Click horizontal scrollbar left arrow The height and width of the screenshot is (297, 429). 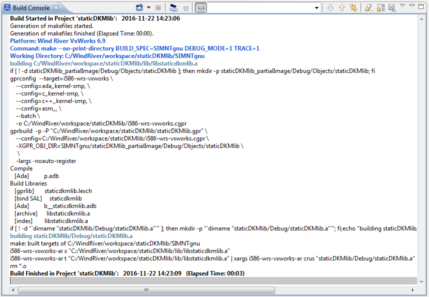[13, 290]
